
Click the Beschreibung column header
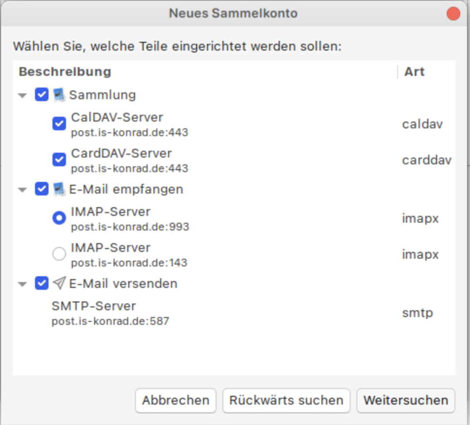point(65,72)
